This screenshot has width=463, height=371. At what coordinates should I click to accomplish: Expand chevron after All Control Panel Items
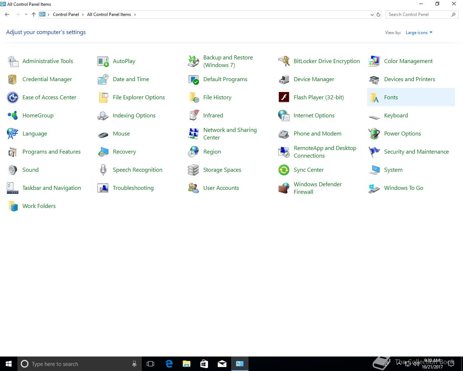tap(135, 14)
